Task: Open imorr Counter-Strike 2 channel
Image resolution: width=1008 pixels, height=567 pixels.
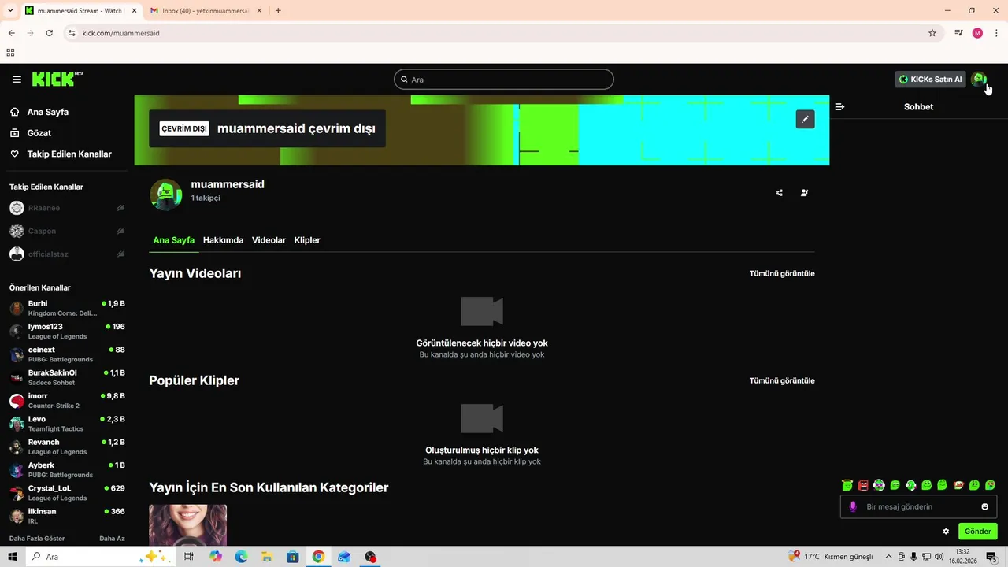Action: [x=67, y=400]
